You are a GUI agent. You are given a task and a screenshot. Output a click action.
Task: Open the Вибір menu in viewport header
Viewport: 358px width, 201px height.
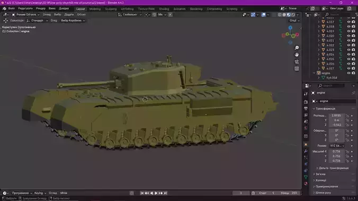58,15
